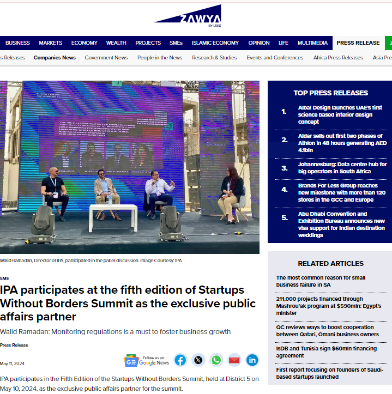The image size is (392, 394).
Task: Go to Events and Conferences subsection
Action: pyautogui.click(x=275, y=58)
